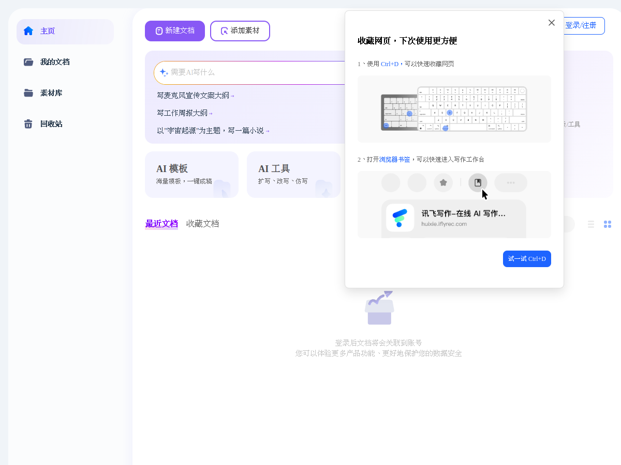Click the 需要AI写什么 input field
The image size is (621, 465).
pos(250,72)
